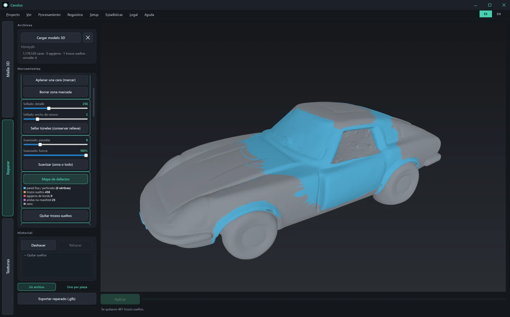The width and height of the screenshot is (510, 317).
Task: Open the Ver menu
Action: point(29,15)
